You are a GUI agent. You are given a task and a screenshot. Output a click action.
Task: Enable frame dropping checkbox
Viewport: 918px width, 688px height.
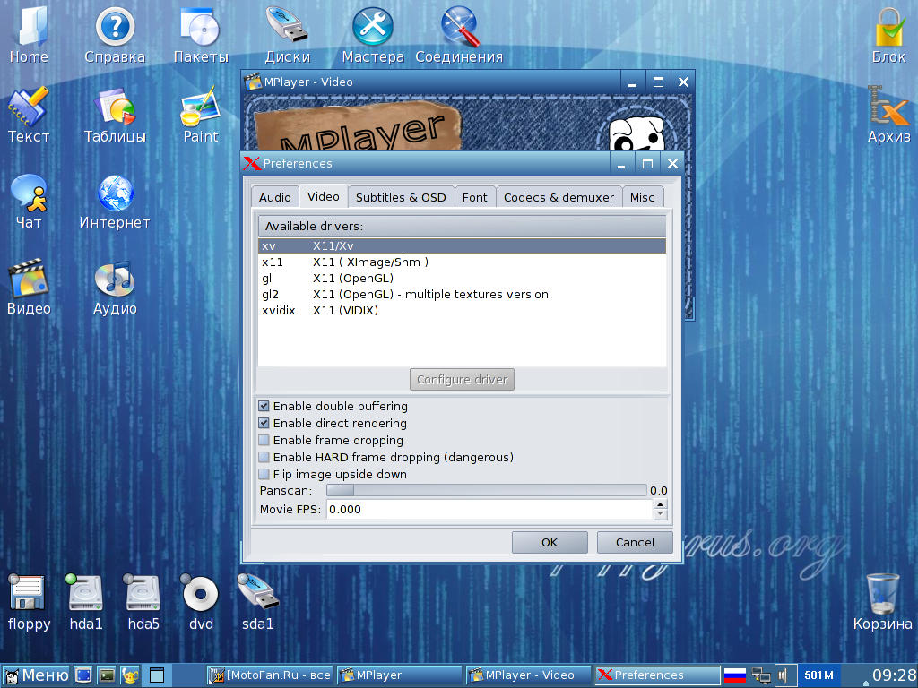pyautogui.click(x=264, y=440)
